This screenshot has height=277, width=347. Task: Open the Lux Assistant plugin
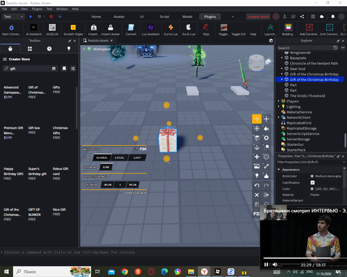coord(151,30)
